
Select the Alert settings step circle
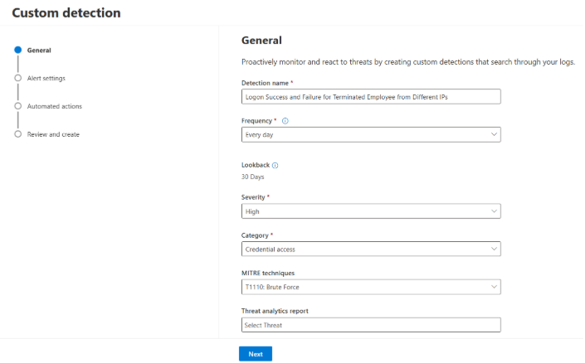(x=18, y=78)
